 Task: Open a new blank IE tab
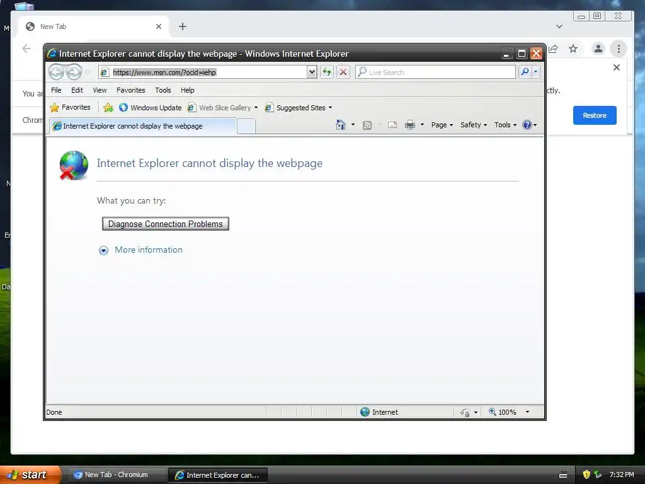(246, 126)
